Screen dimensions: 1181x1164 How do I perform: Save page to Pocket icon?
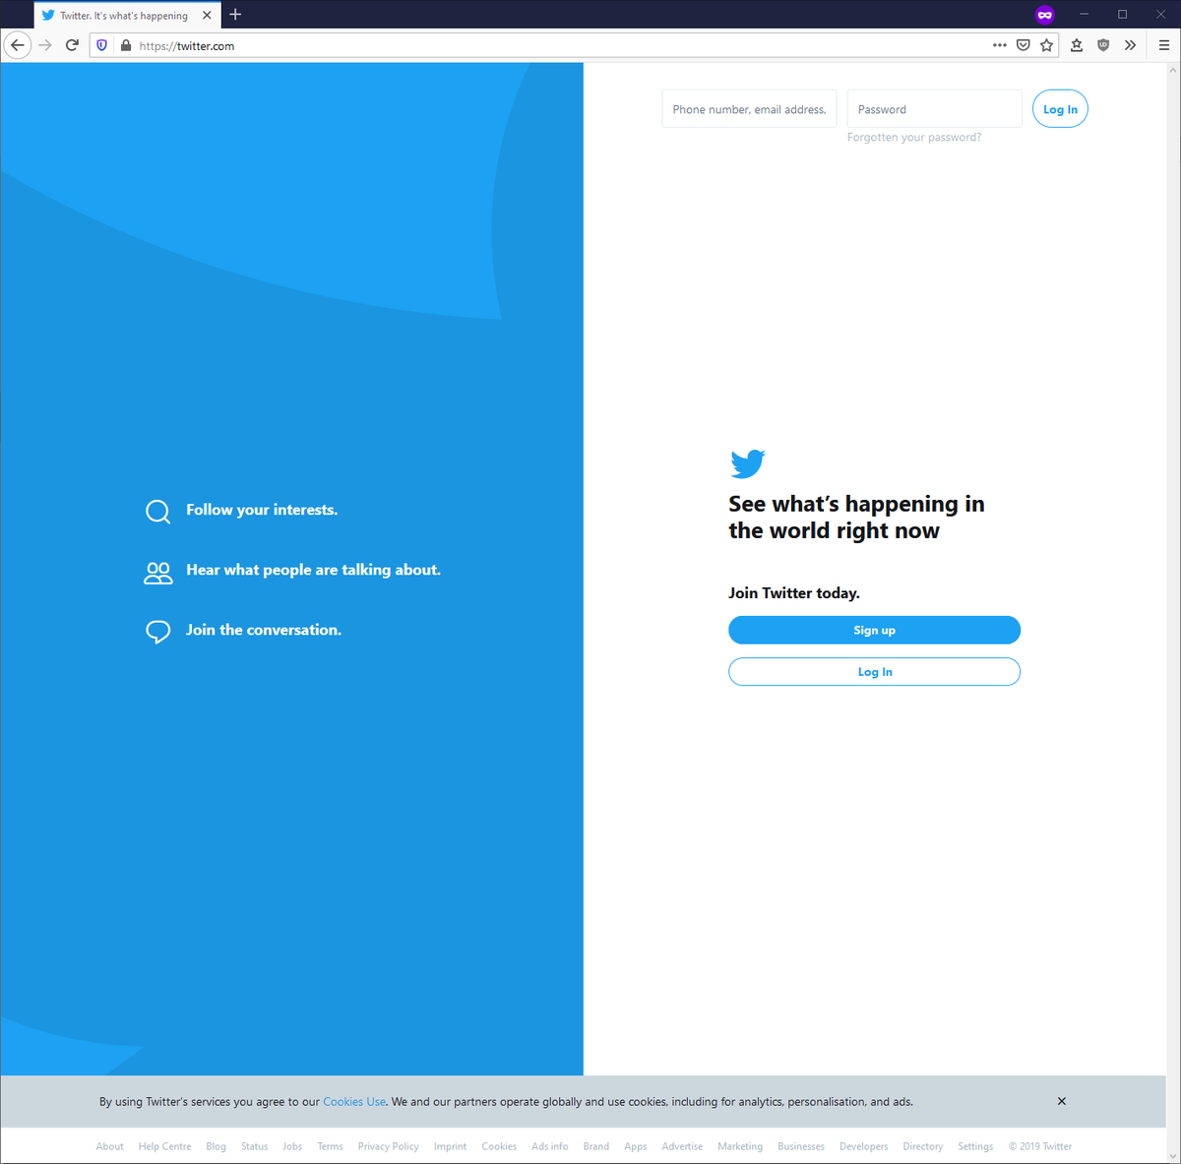pyautogui.click(x=1024, y=45)
